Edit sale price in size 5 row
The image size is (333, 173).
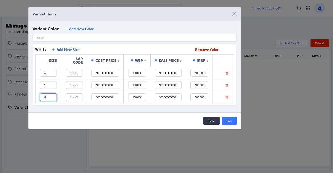pyautogui.click(x=168, y=85)
